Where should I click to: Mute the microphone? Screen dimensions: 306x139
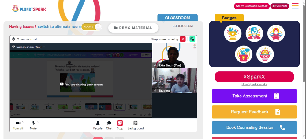pyautogui.click(x=33, y=125)
